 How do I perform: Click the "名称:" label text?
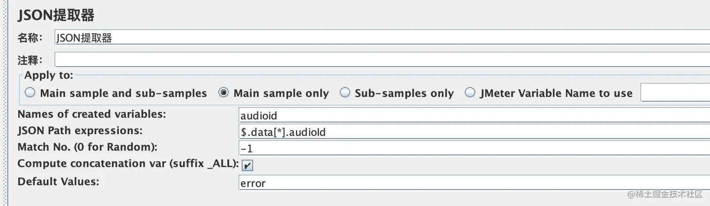29,37
